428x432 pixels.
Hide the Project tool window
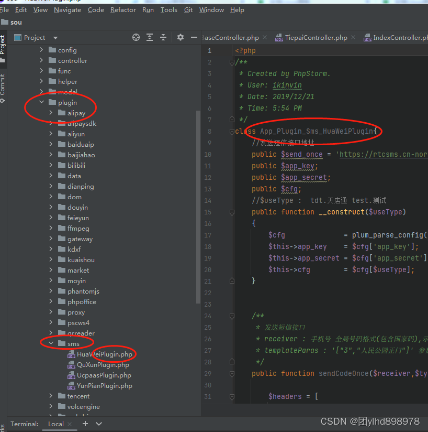click(194, 37)
